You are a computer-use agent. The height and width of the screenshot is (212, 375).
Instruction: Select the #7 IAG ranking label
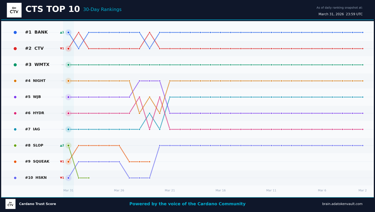32,129
